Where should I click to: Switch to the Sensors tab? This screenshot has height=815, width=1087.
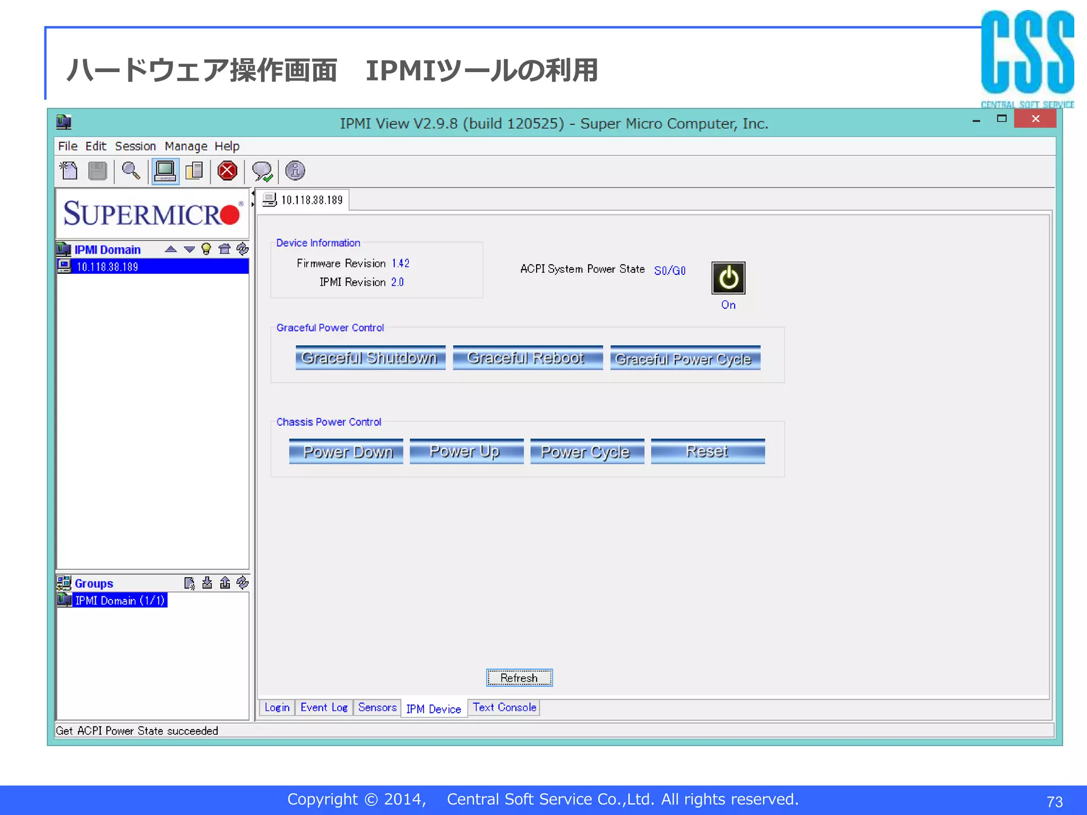[x=377, y=707]
